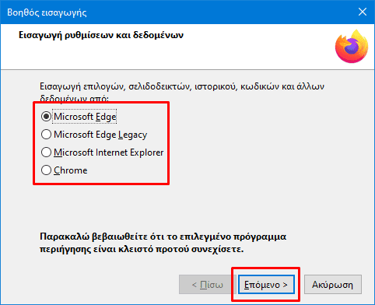Choose the Microsoft Edge Legacy radio circle
Image resolution: width=375 pixels, height=305 pixels.
tap(46, 135)
